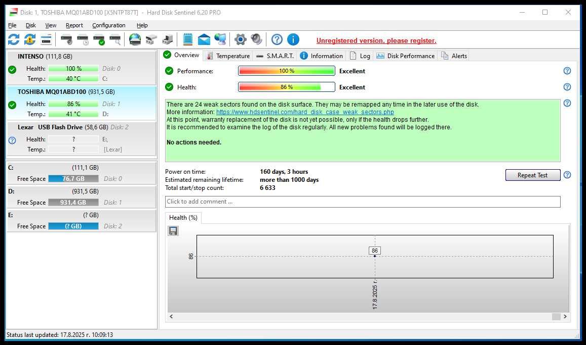The height and width of the screenshot is (345, 586).
Task: Switch to the Log tab
Action: tap(360, 56)
